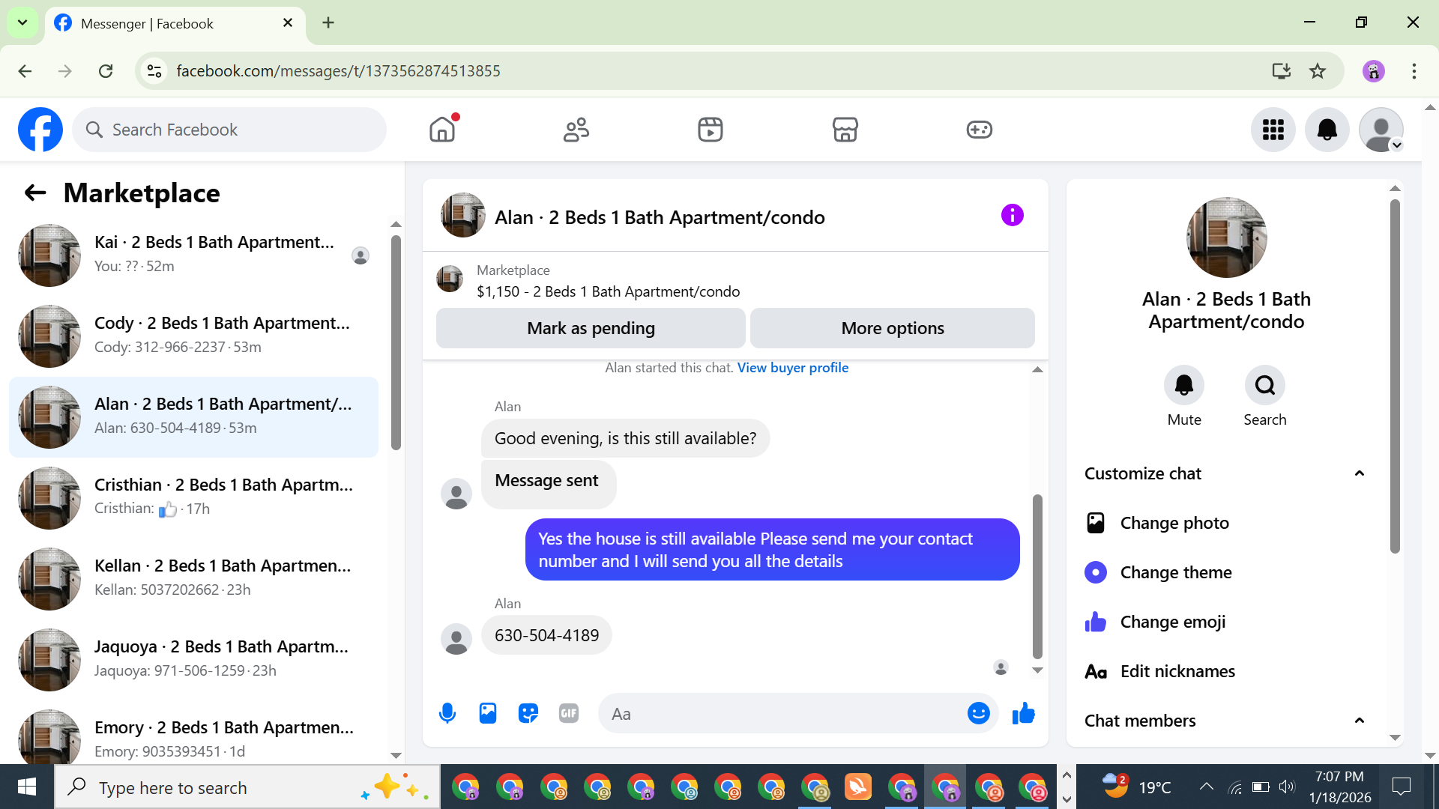Open the sticker picker icon

click(x=528, y=713)
